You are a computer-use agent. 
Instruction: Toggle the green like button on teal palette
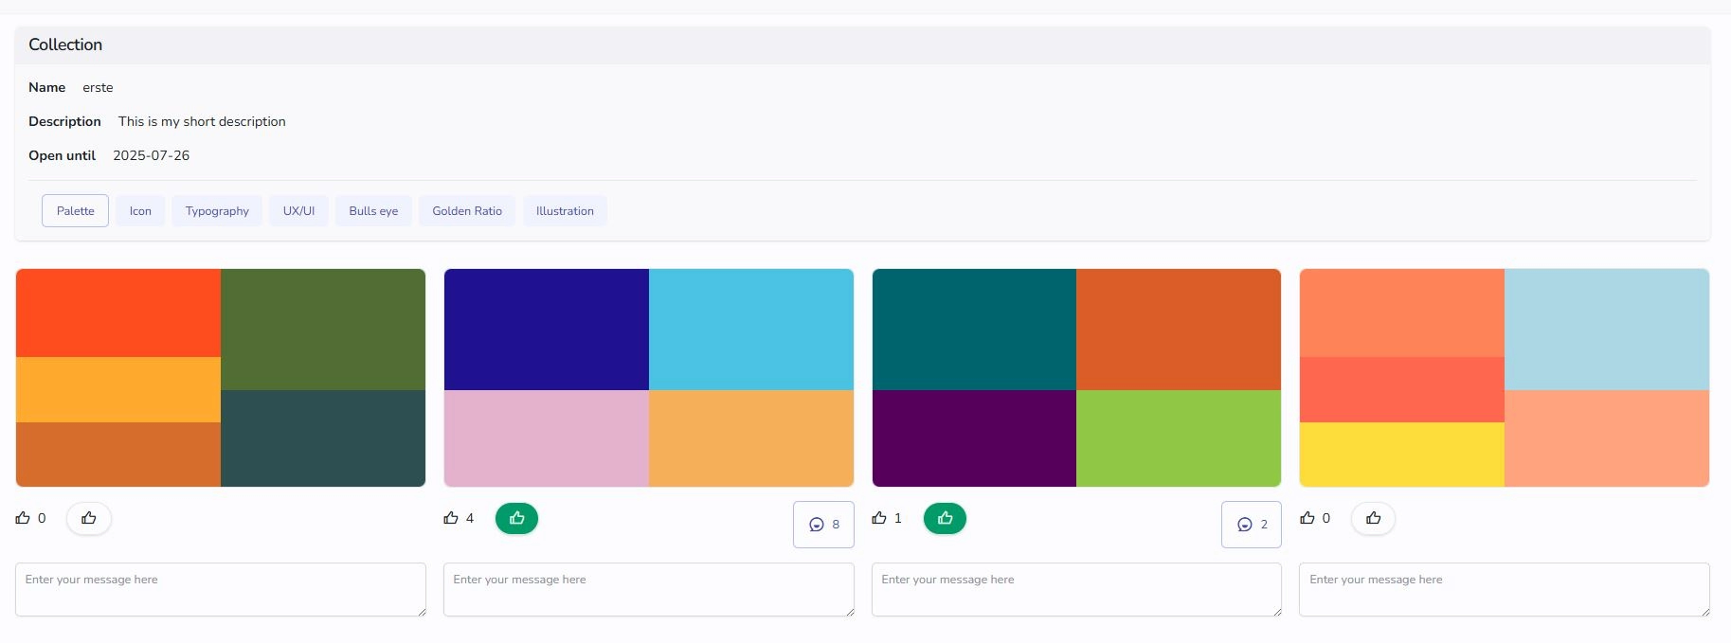945,518
